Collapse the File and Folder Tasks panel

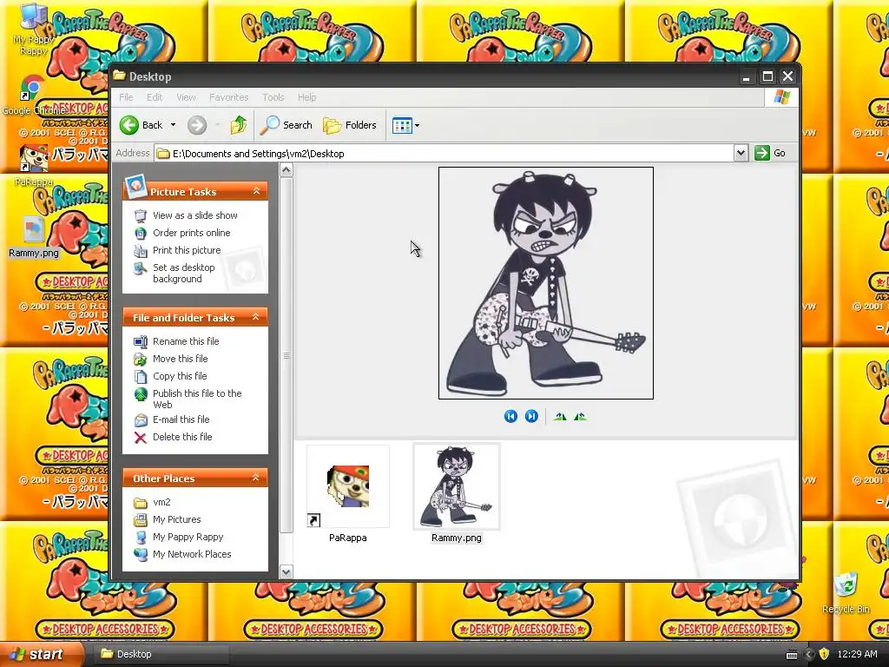pyautogui.click(x=256, y=317)
